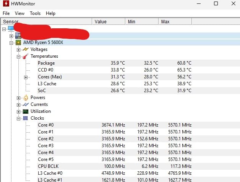Open the View menu

(19, 13)
